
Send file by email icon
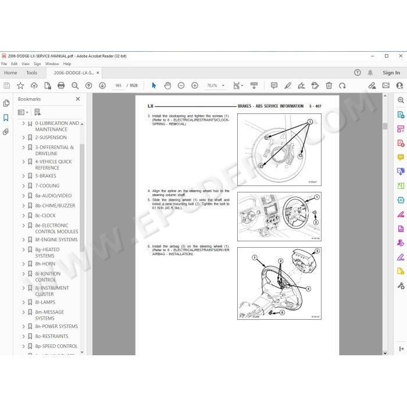386,85
